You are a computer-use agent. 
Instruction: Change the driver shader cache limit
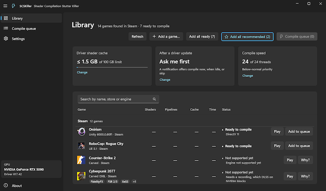click(x=82, y=72)
